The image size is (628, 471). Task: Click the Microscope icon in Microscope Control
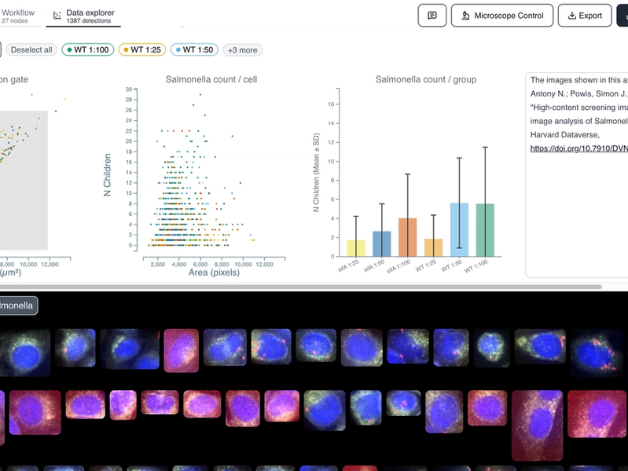click(x=465, y=16)
